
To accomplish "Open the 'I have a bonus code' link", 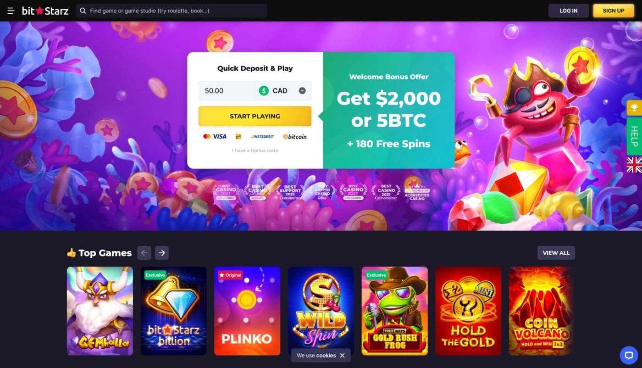I will coord(255,151).
